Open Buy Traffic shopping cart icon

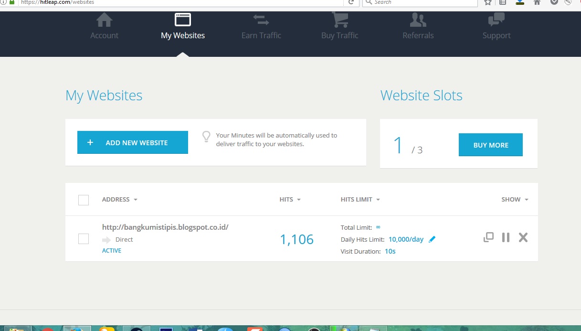[339, 19]
